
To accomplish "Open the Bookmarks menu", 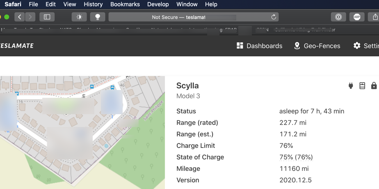I will click(x=125, y=5).
